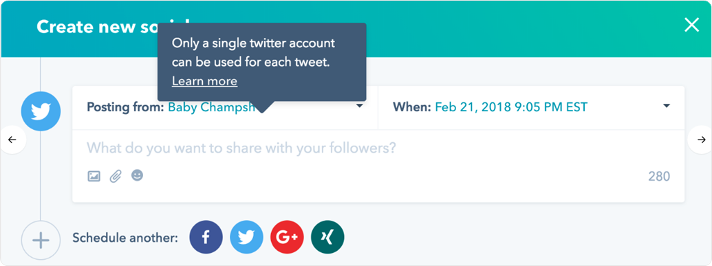Click the Twitter bird avatar beside the post
This screenshot has height=266, width=712.
tap(41, 111)
